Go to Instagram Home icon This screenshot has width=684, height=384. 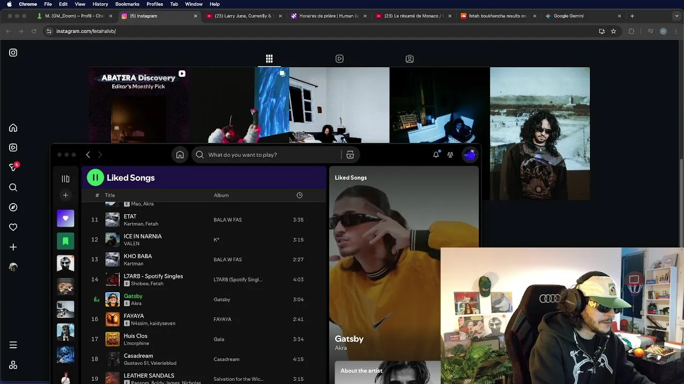click(13, 128)
